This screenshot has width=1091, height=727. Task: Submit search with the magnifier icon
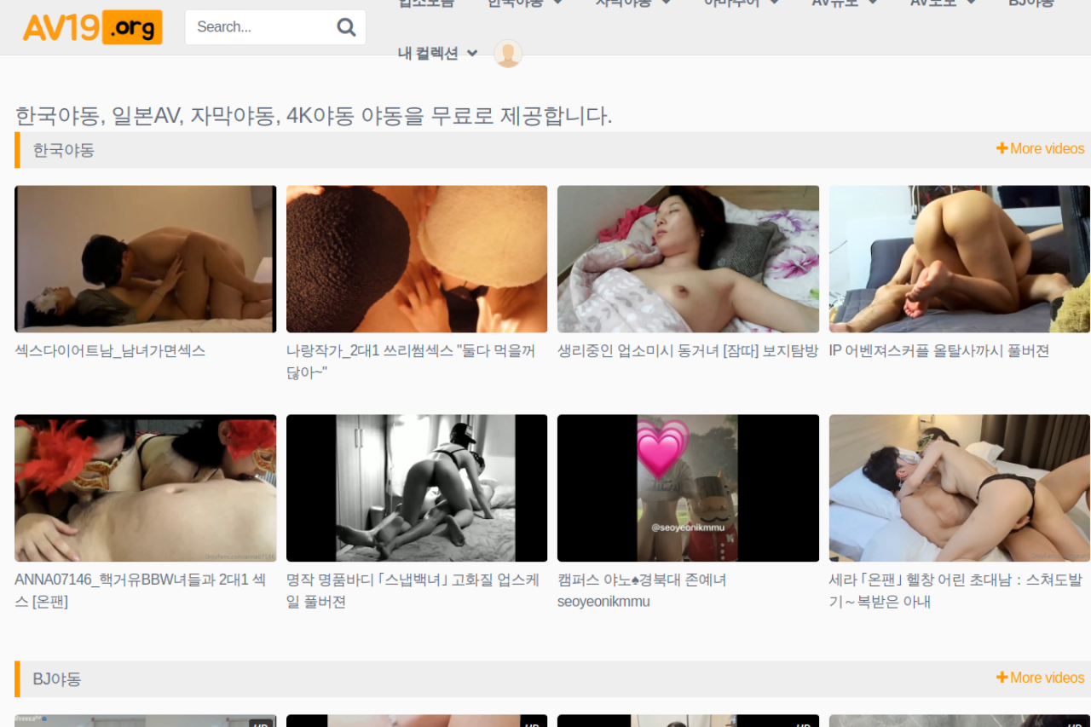coord(347,27)
